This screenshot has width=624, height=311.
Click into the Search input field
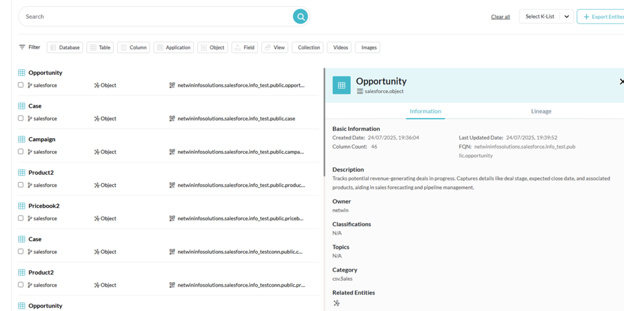152,16
